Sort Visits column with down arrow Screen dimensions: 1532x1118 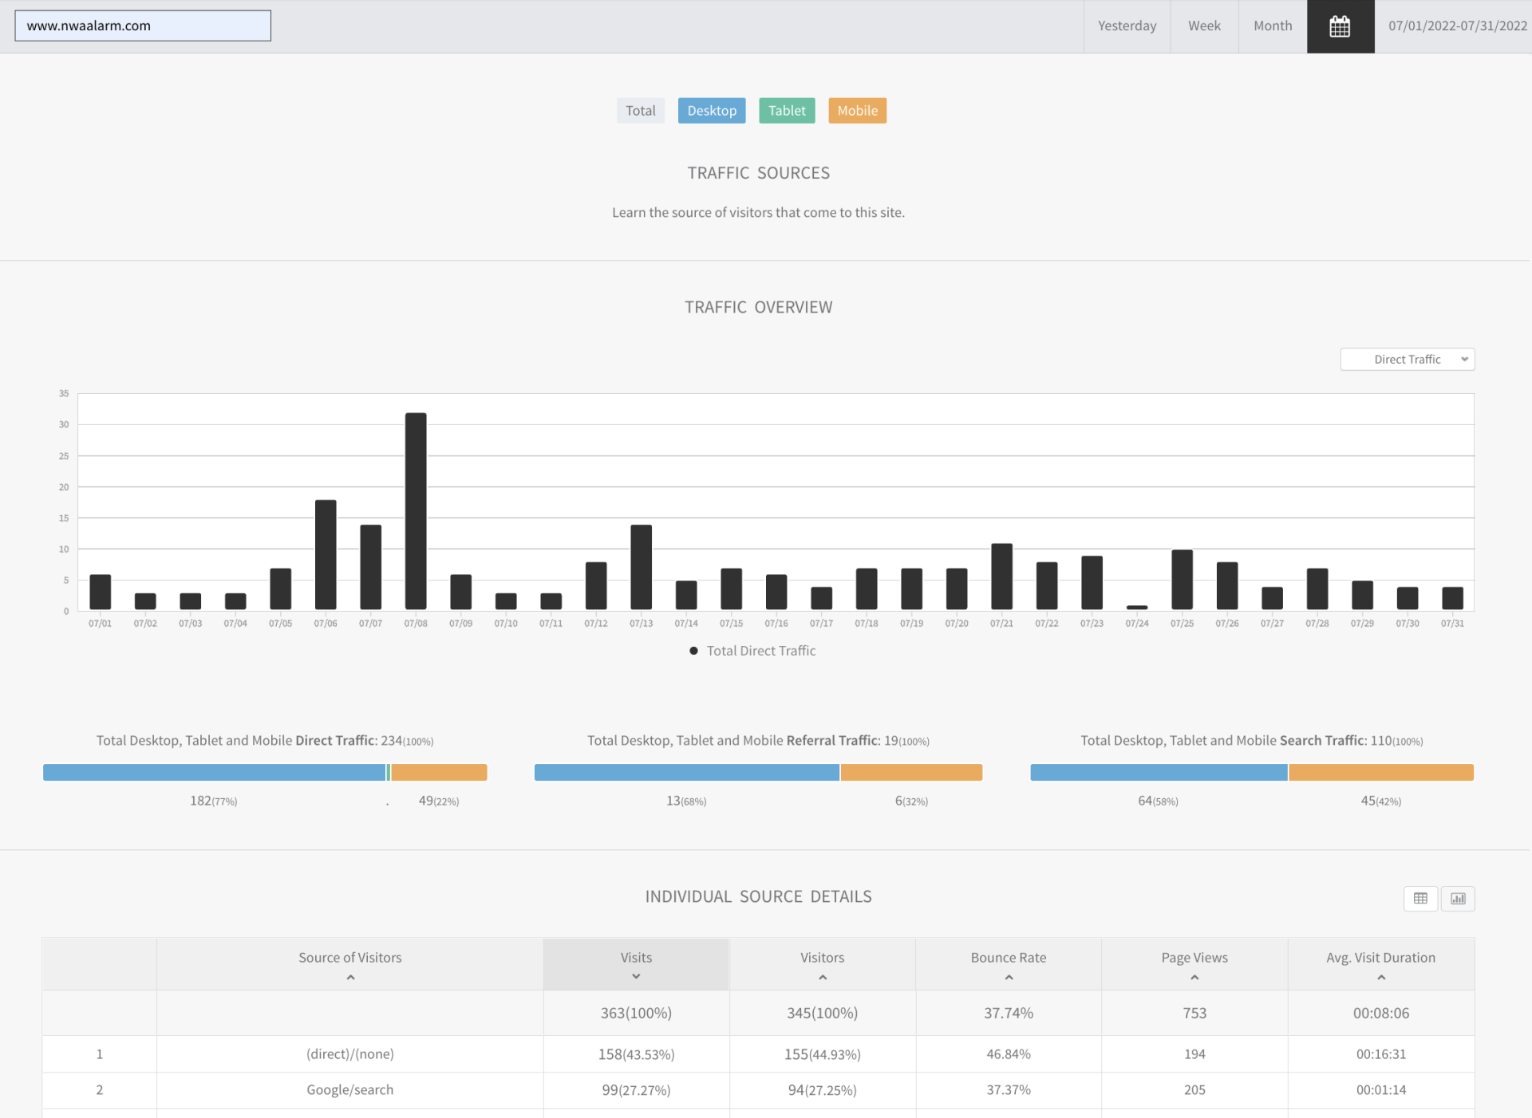coord(636,977)
